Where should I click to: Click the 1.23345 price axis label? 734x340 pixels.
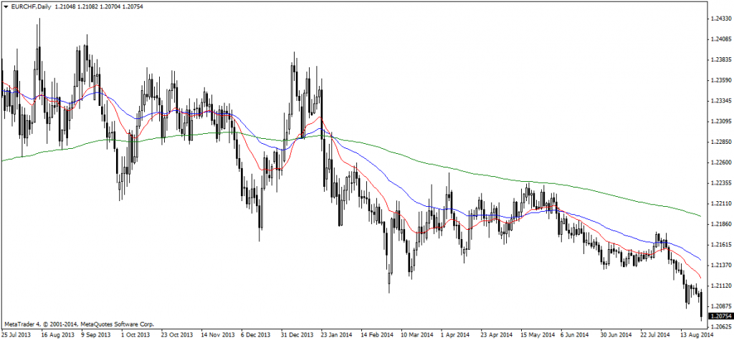click(x=720, y=100)
